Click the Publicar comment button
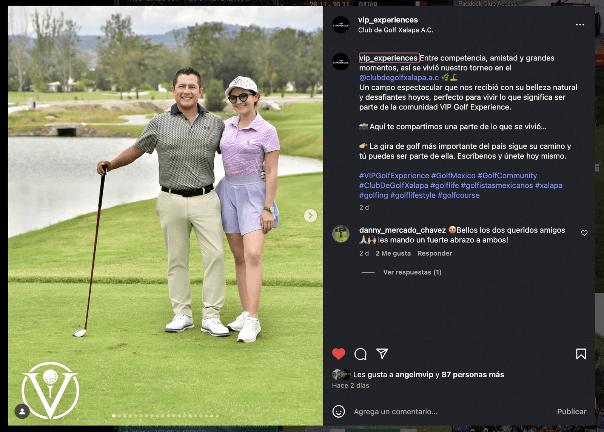Screen dimensions: 604x432 572,412
